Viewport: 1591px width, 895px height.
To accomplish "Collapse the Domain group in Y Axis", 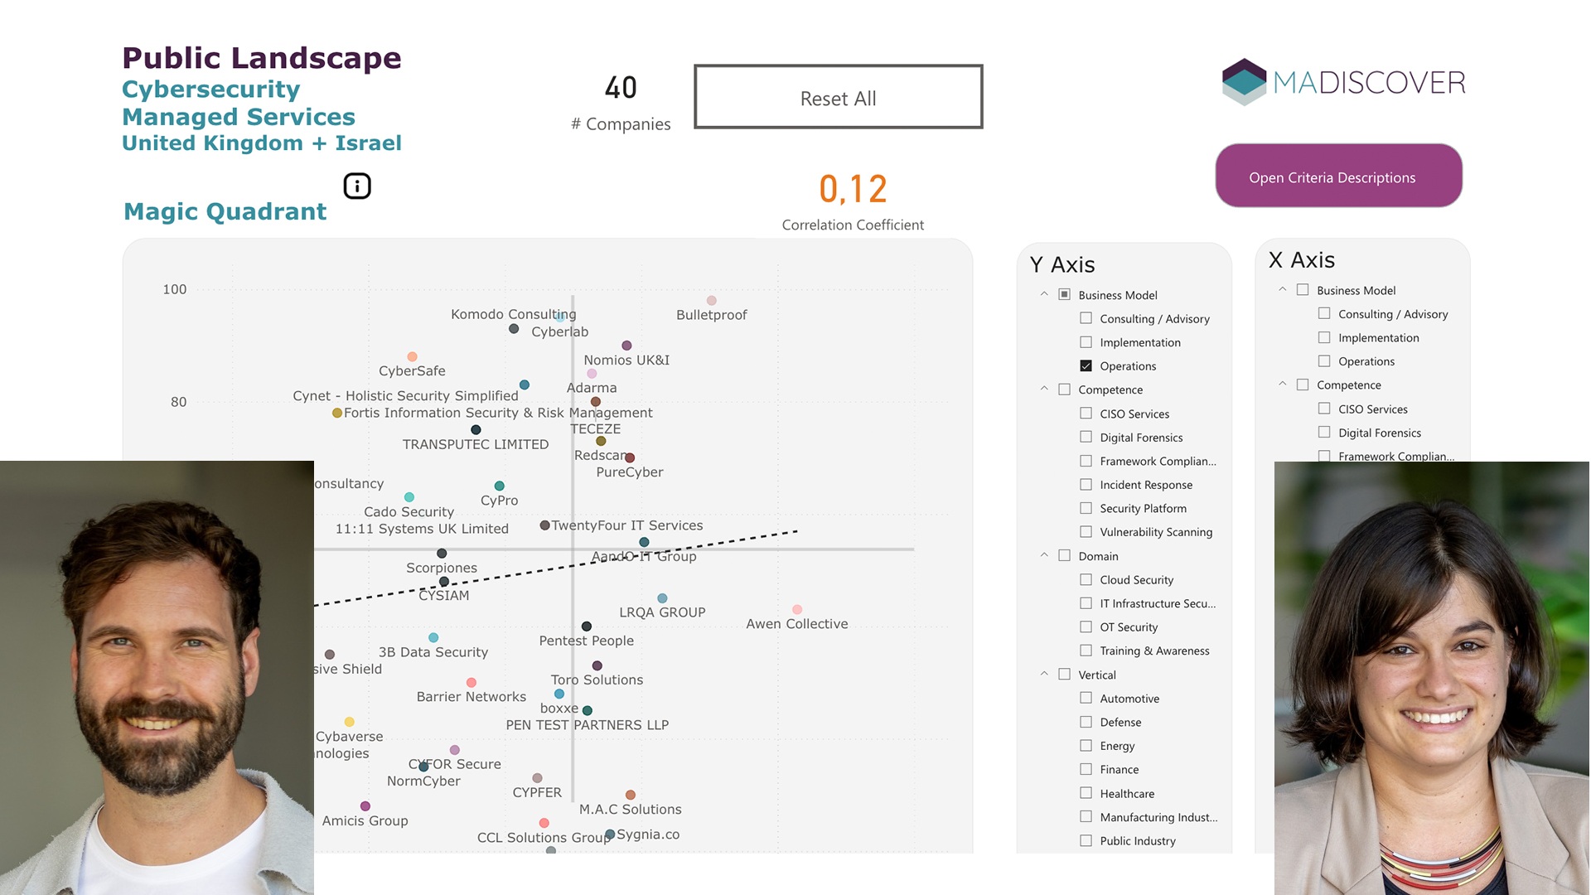I will click(1044, 556).
